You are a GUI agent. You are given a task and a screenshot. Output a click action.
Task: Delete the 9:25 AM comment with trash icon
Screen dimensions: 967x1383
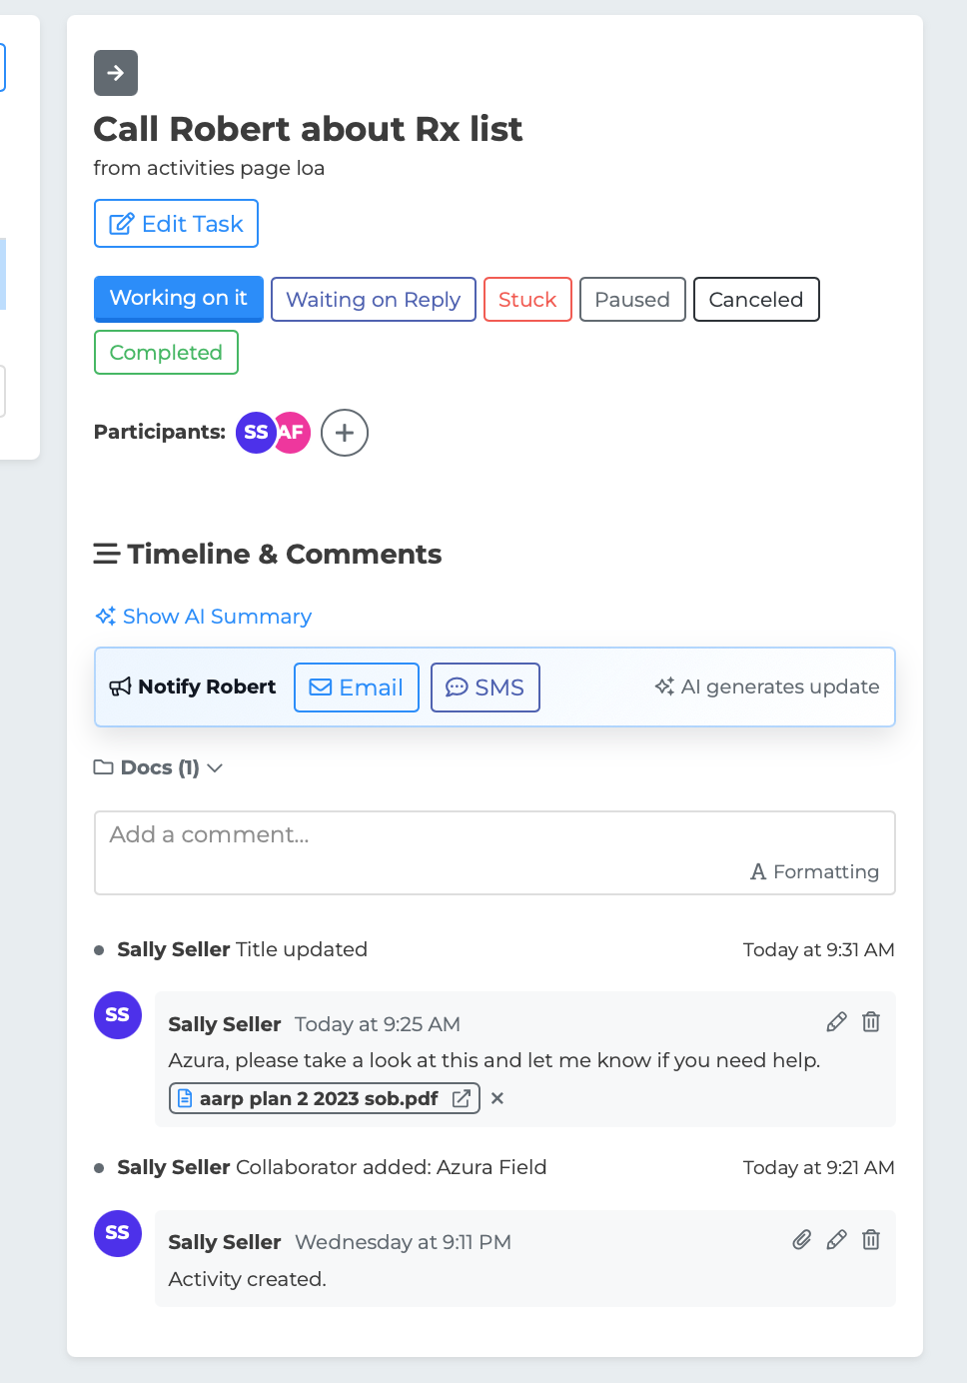(x=871, y=1021)
